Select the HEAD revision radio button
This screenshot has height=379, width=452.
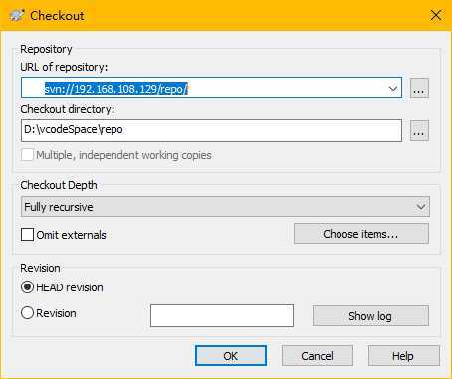[x=27, y=287]
